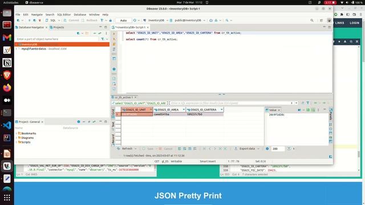This screenshot has width=365, height=205.
Task: Open filter history dropdown arrow
Action: tap(296, 103)
